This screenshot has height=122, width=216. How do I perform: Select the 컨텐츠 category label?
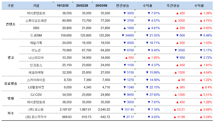pyautogui.click(x=11, y=24)
